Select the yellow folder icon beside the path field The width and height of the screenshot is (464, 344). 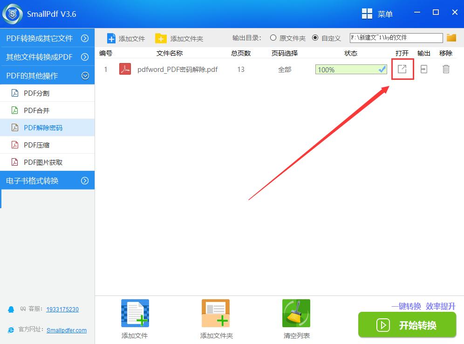tap(451, 38)
